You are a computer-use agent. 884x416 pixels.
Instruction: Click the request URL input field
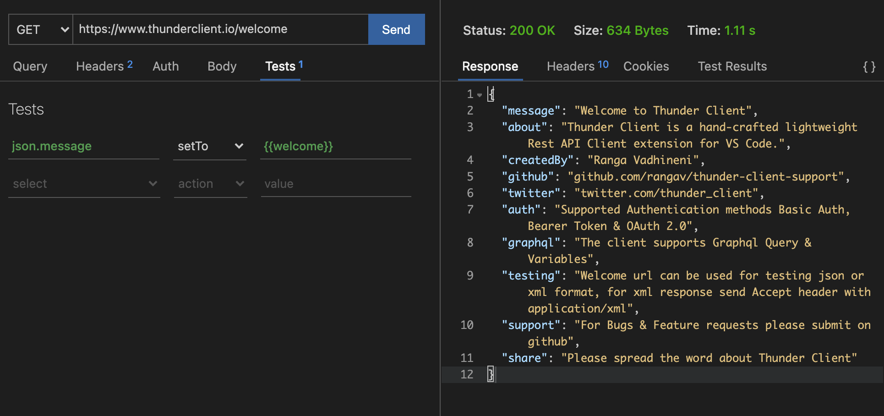pyautogui.click(x=220, y=29)
